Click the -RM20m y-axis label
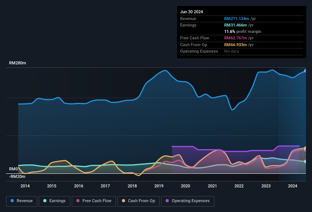The height and width of the screenshot is (212, 312). point(17,176)
